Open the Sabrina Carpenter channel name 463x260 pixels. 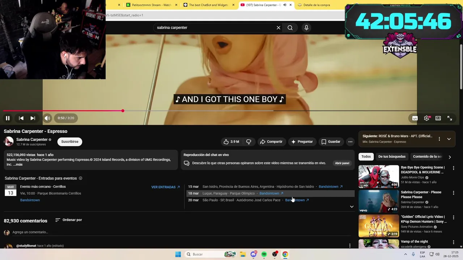(x=32, y=139)
